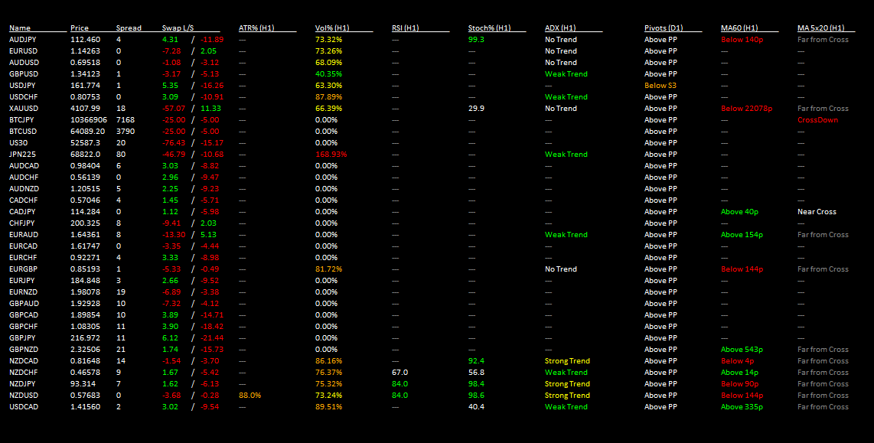
Task: Select the Near Cross cell for CADJPY
Action: (817, 212)
